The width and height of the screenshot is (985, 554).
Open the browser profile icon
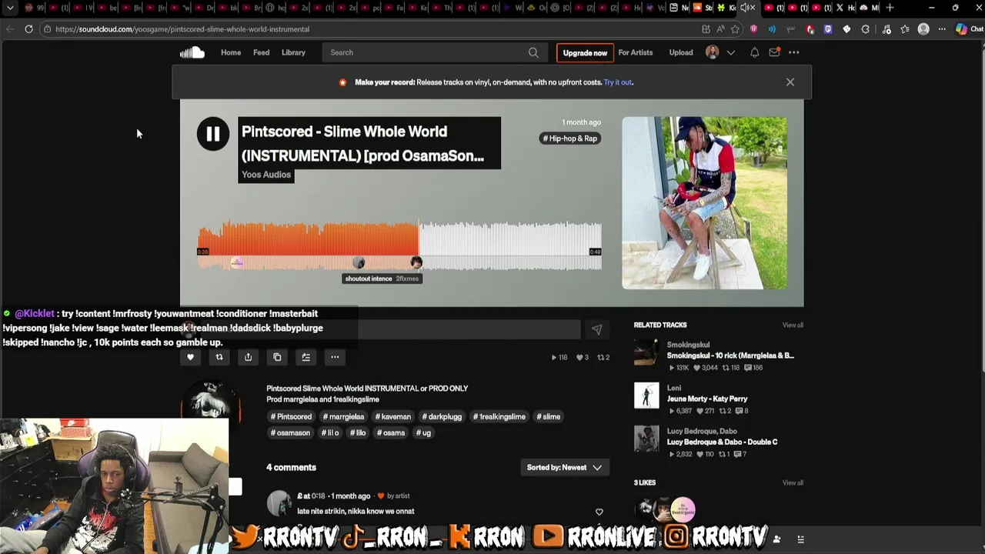923,29
